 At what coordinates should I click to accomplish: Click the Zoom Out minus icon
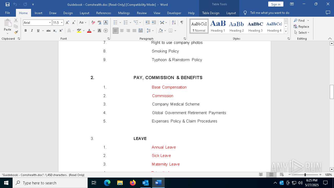click(x=290, y=175)
